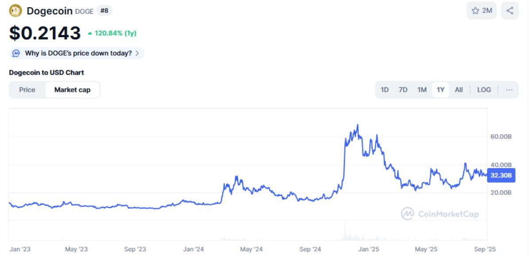Image resolution: width=531 pixels, height=257 pixels.
Task: Click the #8 rank badge
Action: (104, 11)
